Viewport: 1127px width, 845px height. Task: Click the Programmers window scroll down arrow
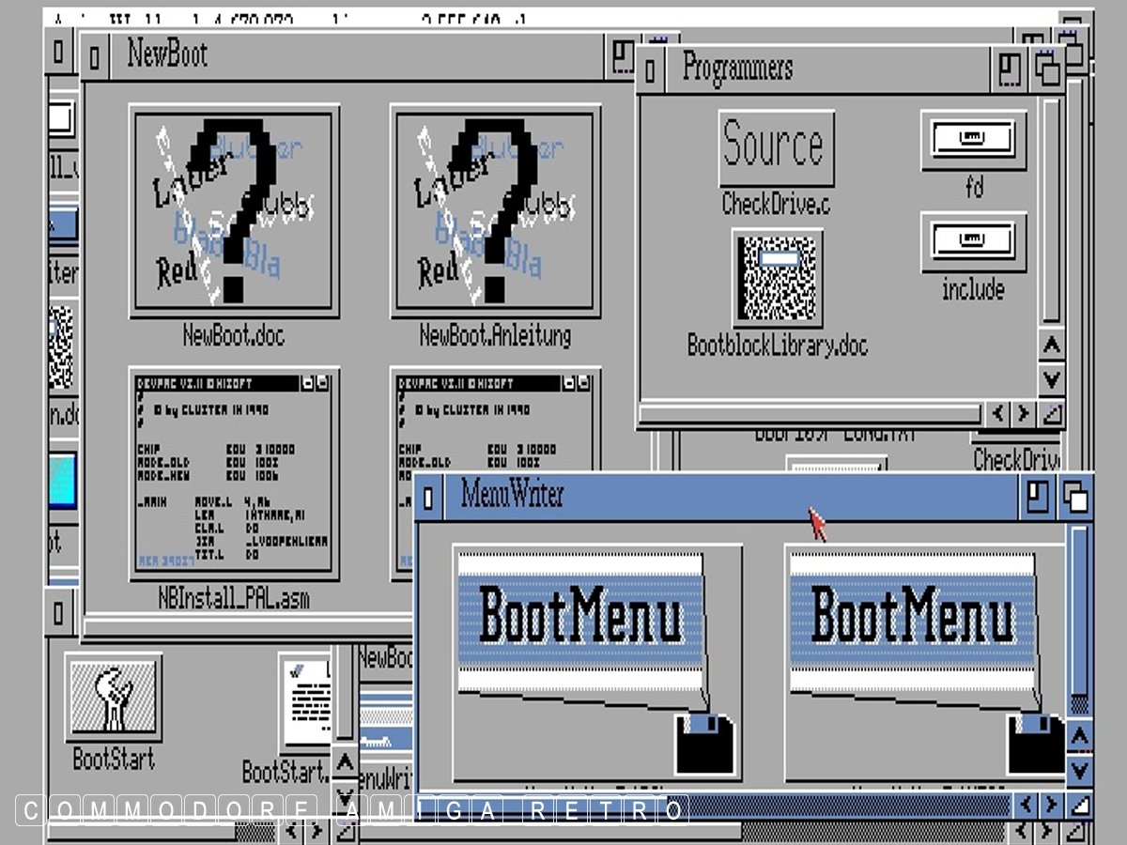(x=1051, y=379)
